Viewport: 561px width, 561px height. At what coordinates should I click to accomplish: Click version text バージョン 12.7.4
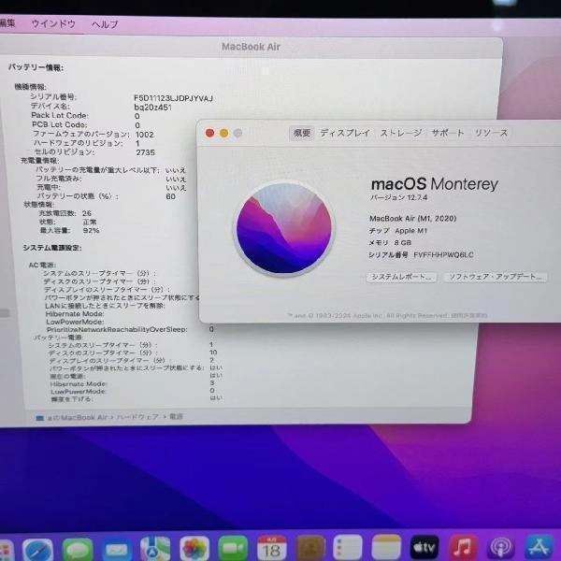click(399, 197)
